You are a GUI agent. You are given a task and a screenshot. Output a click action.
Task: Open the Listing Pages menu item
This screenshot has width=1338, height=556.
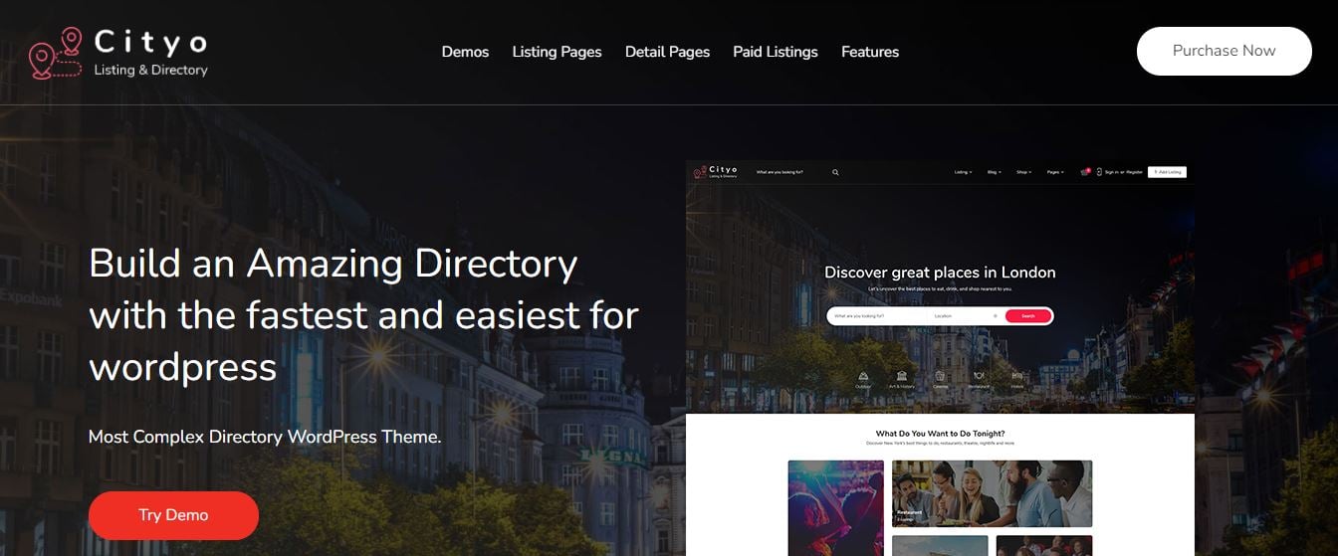click(557, 52)
